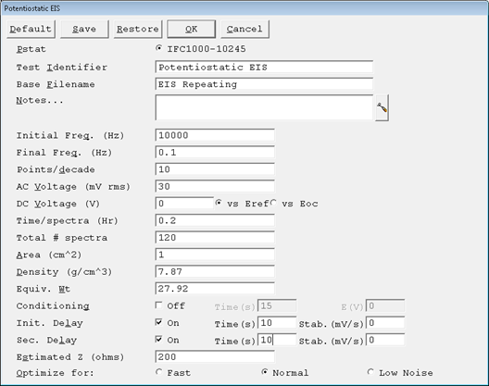Screen dimensions: 489x386
Task: Click the Restore settings button
Action: click(138, 30)
